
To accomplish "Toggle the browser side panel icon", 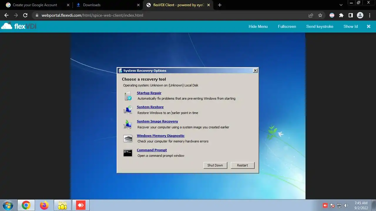I will [x=350, y=15].
